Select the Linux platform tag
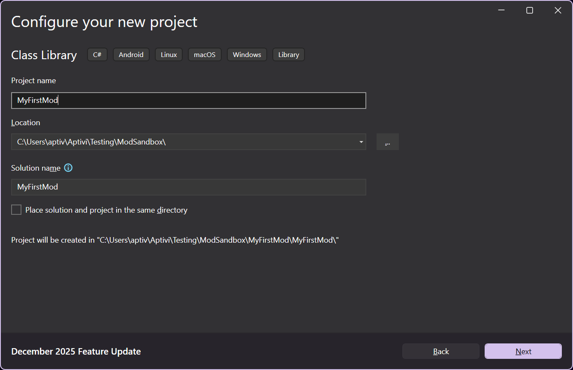Viewport: 573px width, 370px height. click(x=169, y=55)
